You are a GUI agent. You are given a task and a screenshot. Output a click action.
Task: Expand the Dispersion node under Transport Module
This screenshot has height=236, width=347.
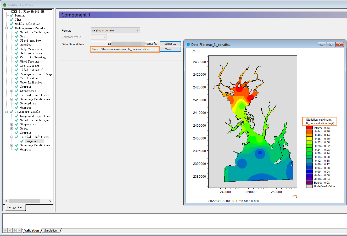[x=12, y=125]
